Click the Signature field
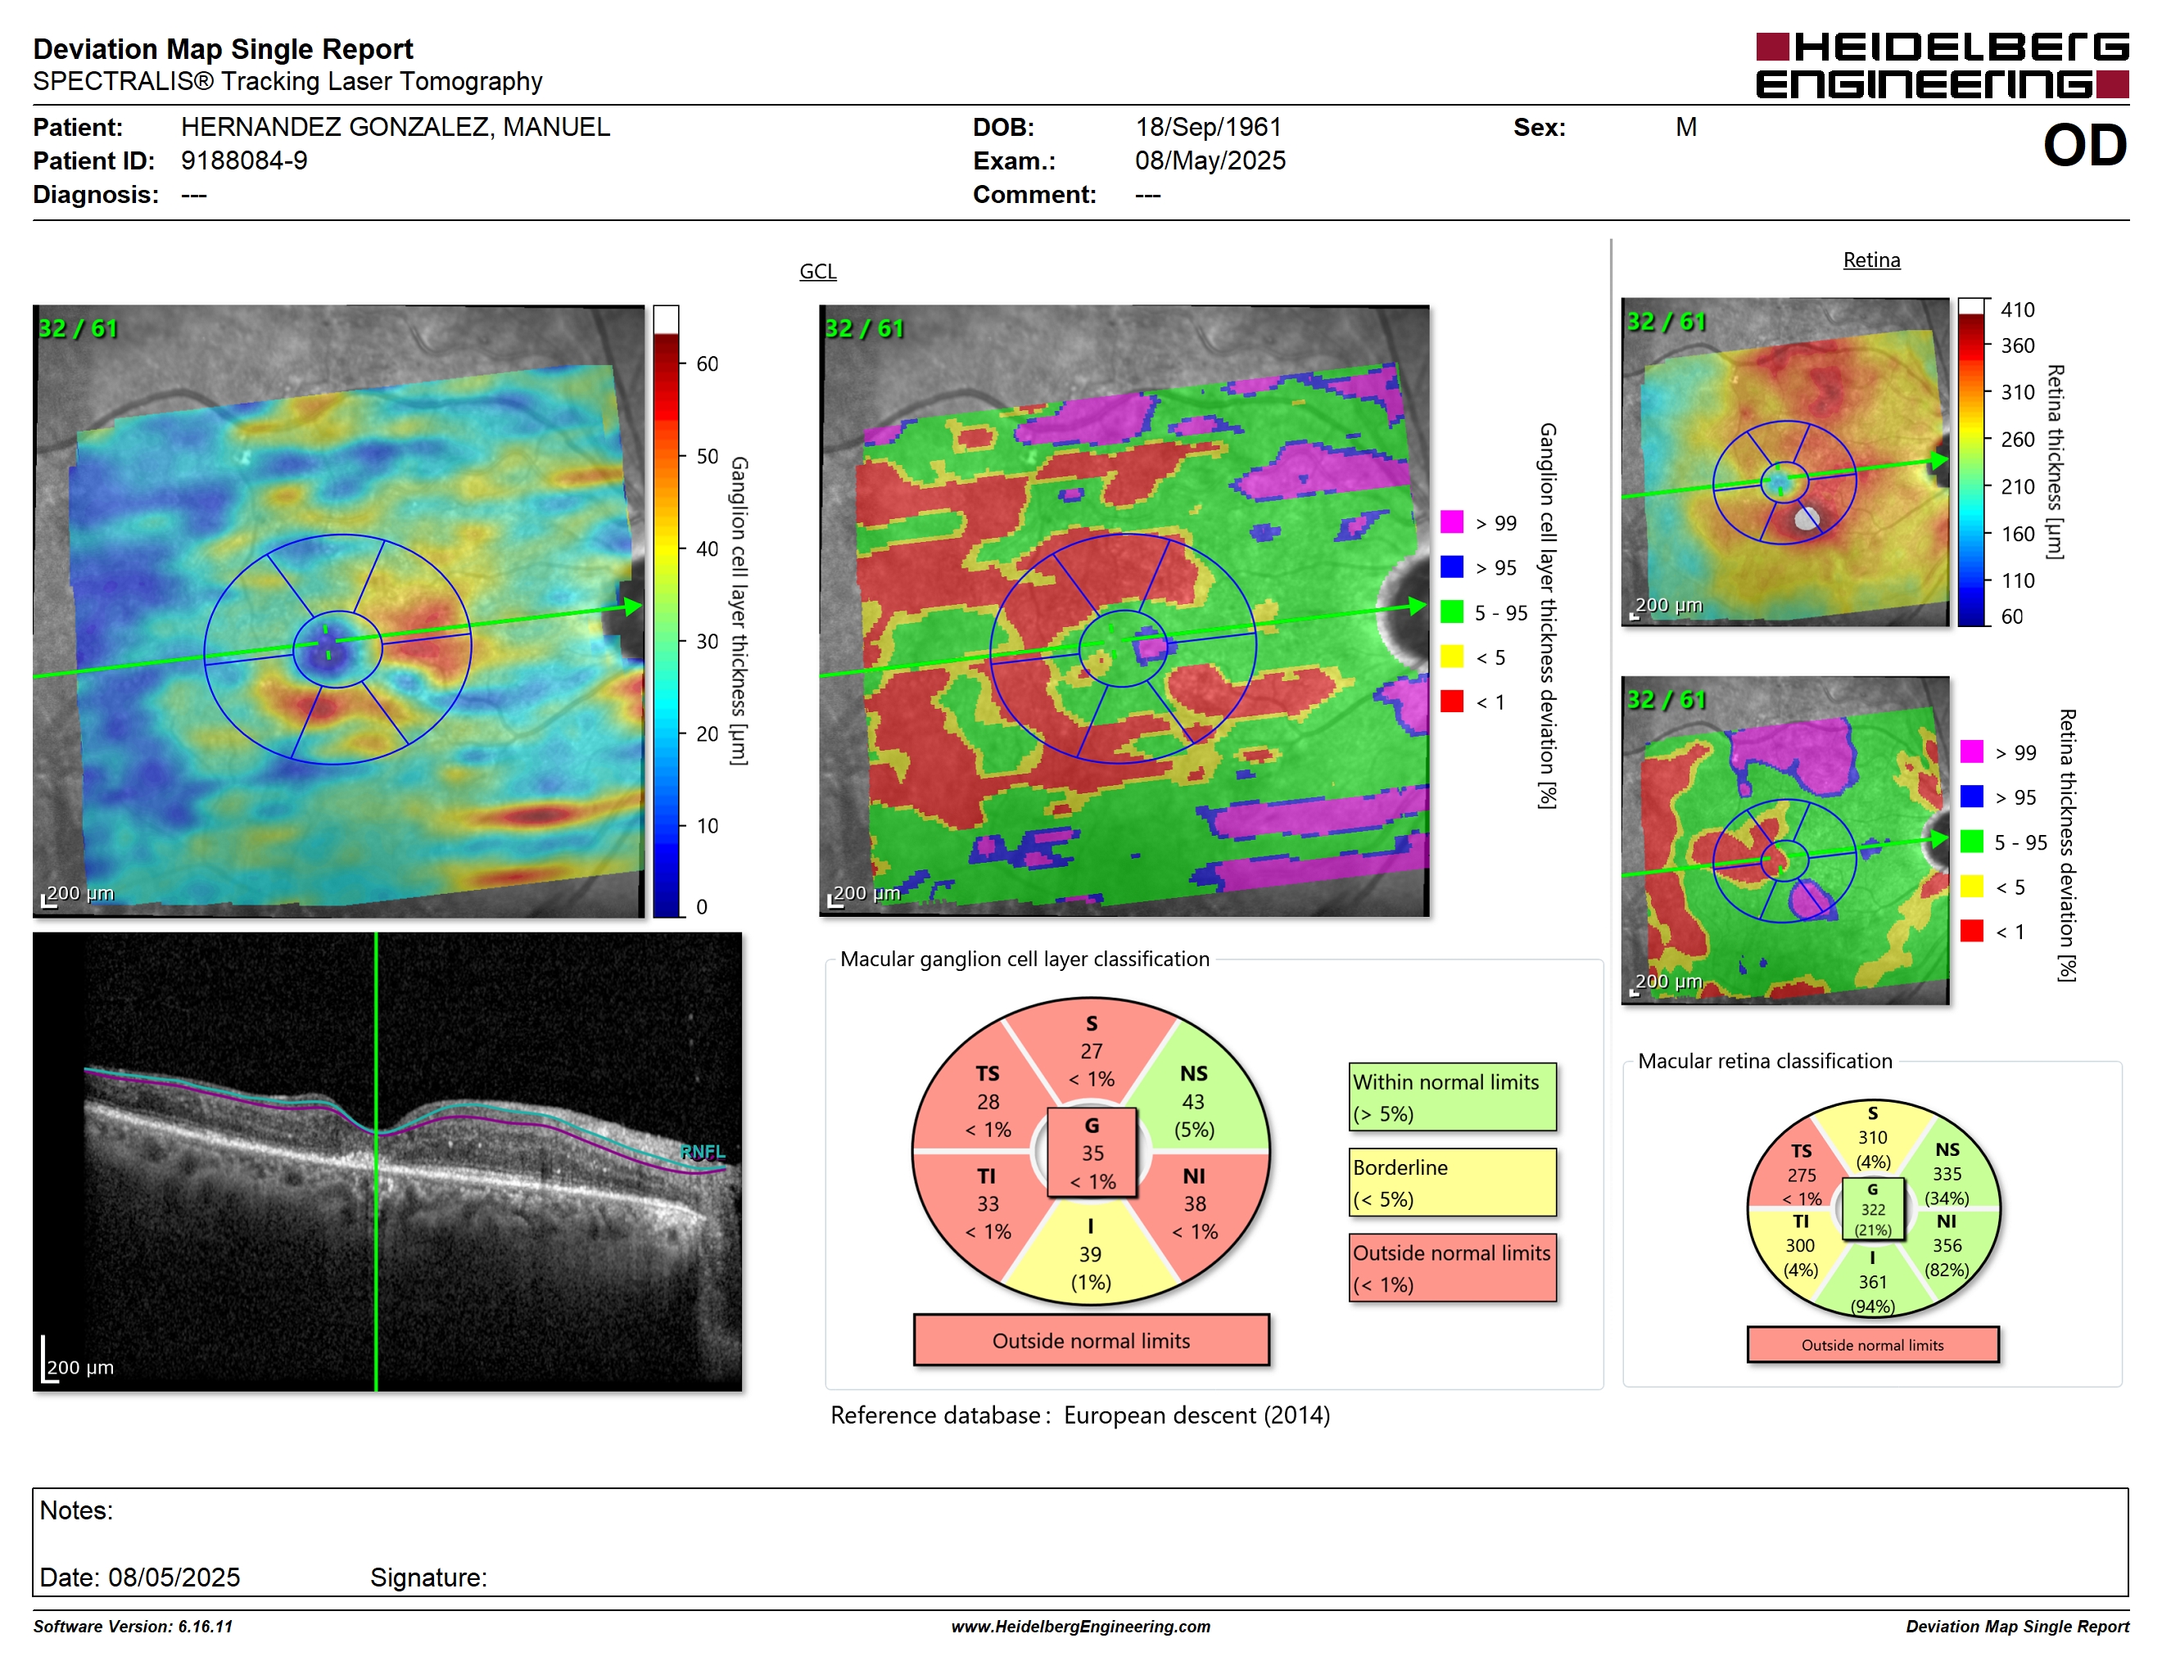This screenshot has height=1670, width=2162. tap(428, 1577)
